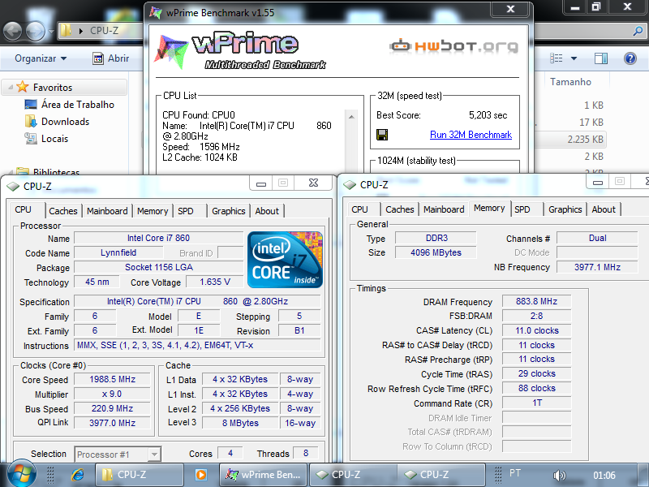Viewport: 649px width, 487px height.
Task: Click the Favoritos star icon
Action: pyautogui.click(x=23, y=87)
